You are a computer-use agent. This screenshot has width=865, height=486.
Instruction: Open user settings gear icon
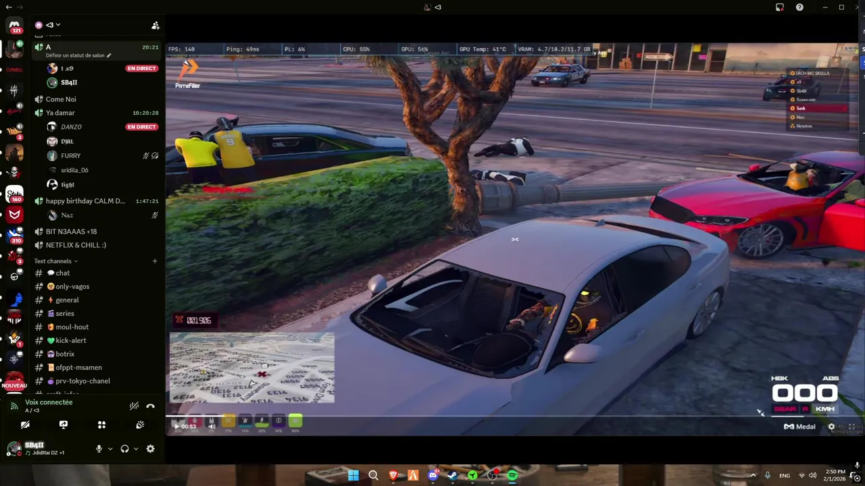pyautogui.click(x=150, y=449)
